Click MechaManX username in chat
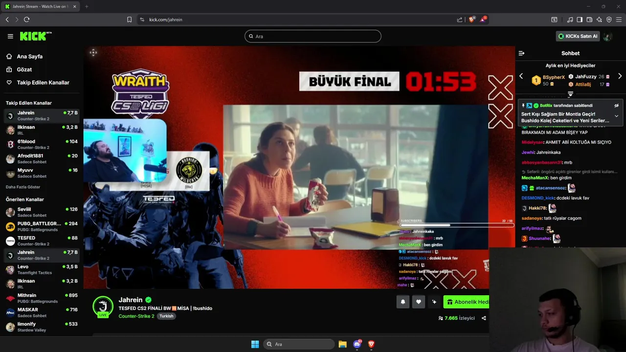This screenshot has width=626, height=352. pos(535,178)
